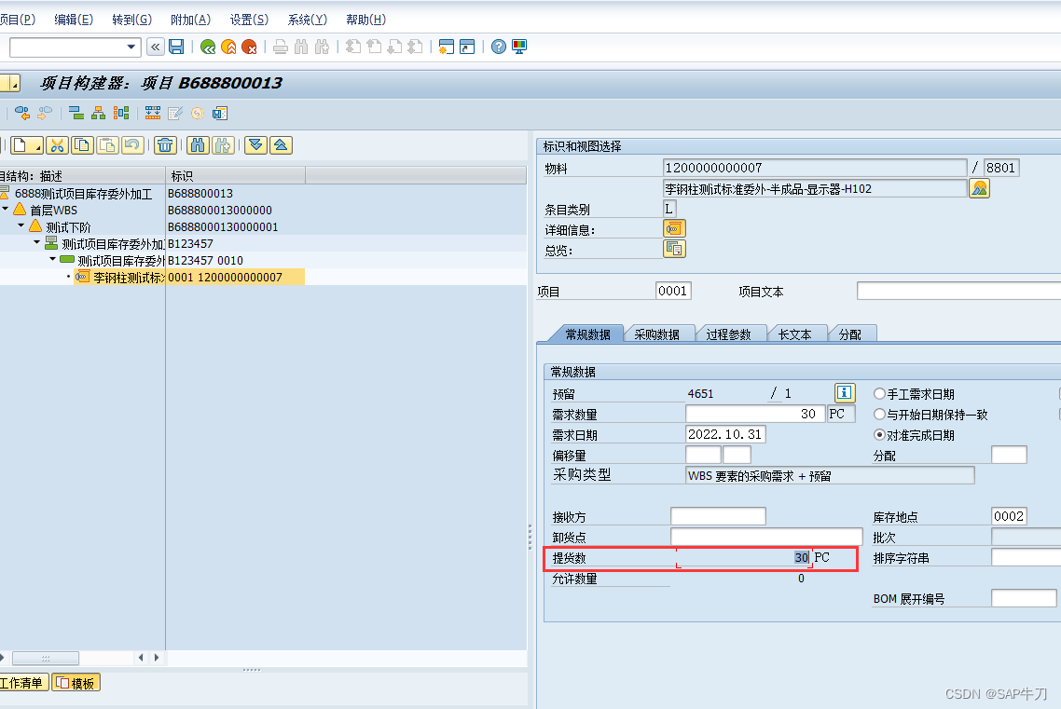This screenshot has height=709, width=1061.
Task: Click the green Back icon
Action: click(209, 47)
